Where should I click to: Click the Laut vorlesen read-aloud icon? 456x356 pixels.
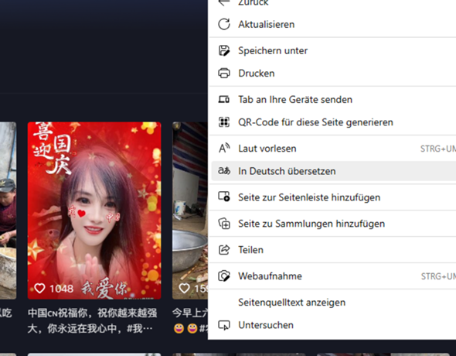pyautogui.click(x=224, y=148)
